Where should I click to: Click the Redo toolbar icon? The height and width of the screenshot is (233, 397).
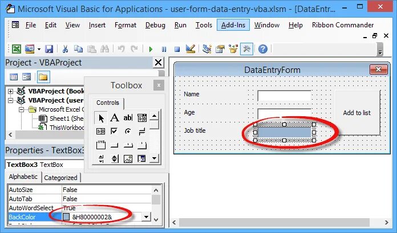pyautogui.click(x=134, y=48)
